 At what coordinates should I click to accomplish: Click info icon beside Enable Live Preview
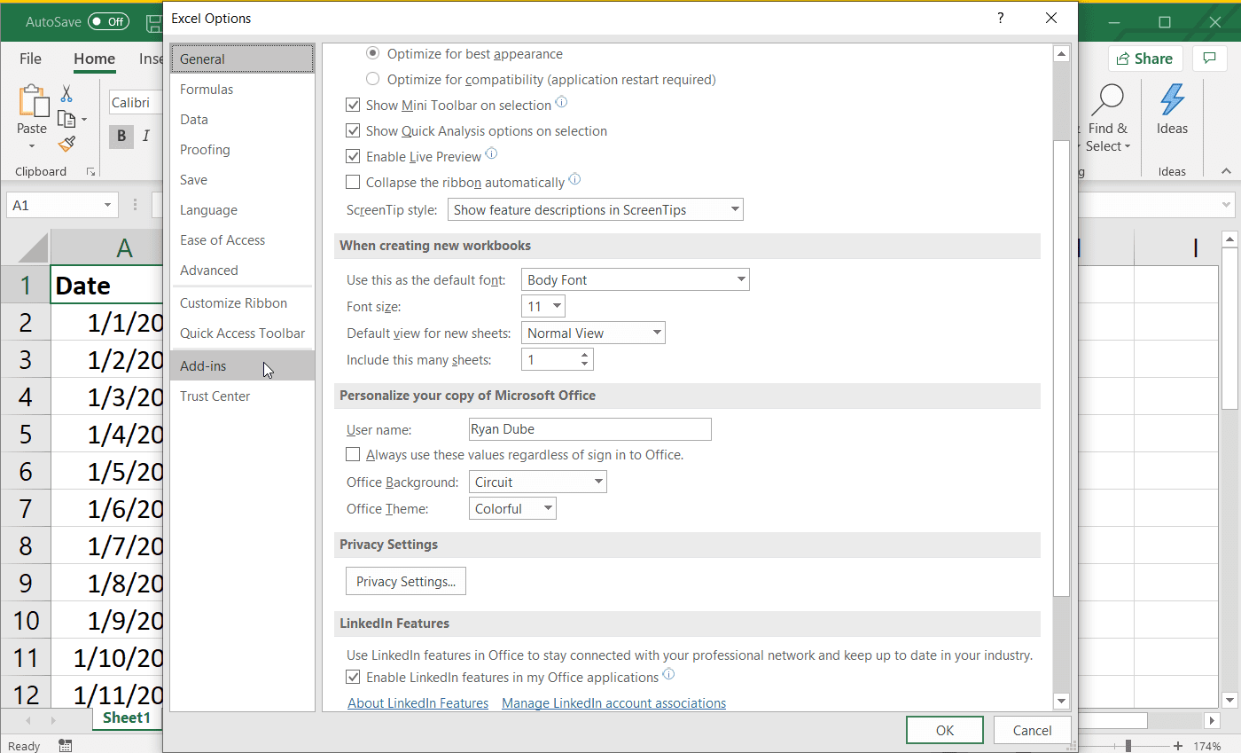pos(491,153)
